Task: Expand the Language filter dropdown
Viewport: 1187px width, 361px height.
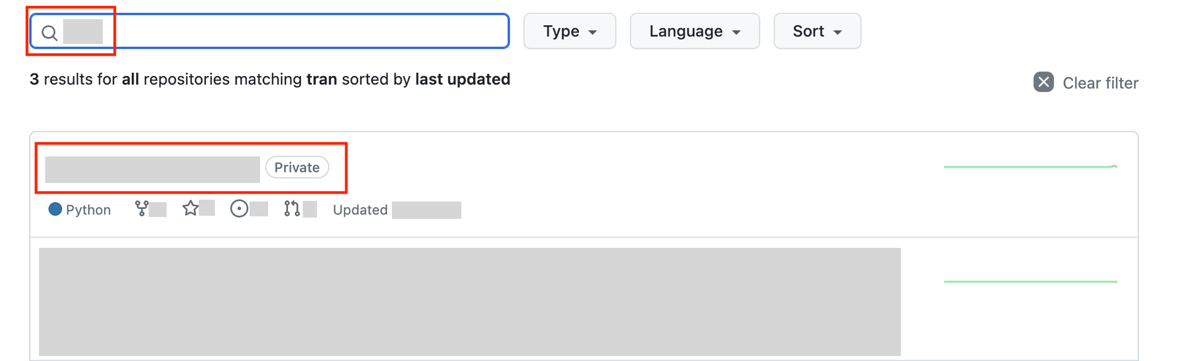Action: [694, 31]
